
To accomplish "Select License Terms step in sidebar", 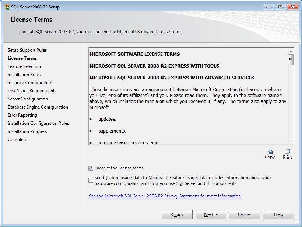I will [22, 58].
